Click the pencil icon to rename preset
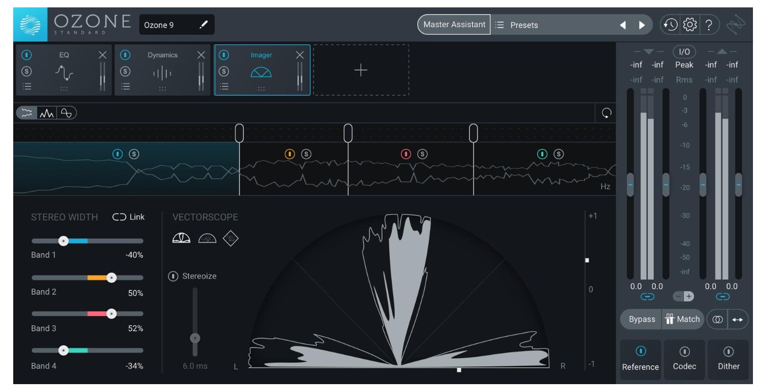Screen dimensions: 763x391 click(203, 25)
